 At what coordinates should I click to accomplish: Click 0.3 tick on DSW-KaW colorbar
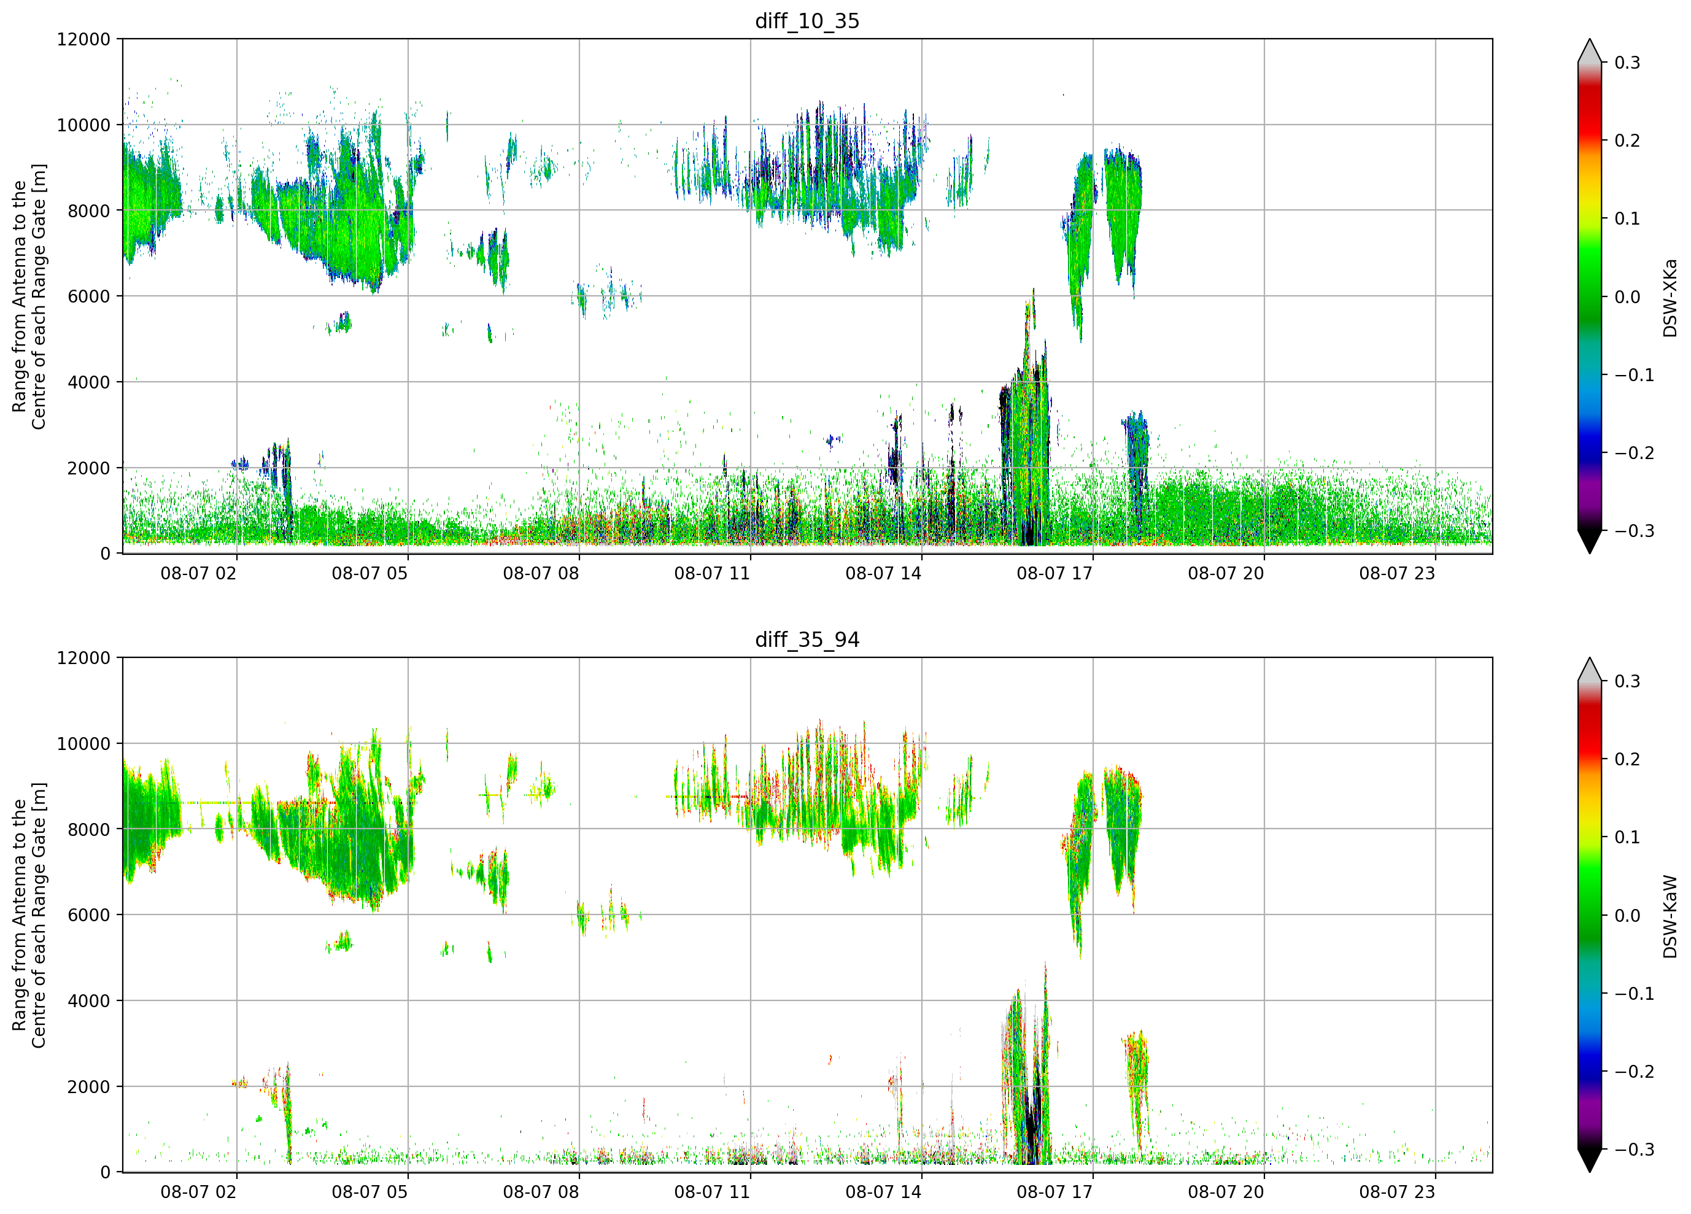pyautogui.click(x=1627, y=681)
